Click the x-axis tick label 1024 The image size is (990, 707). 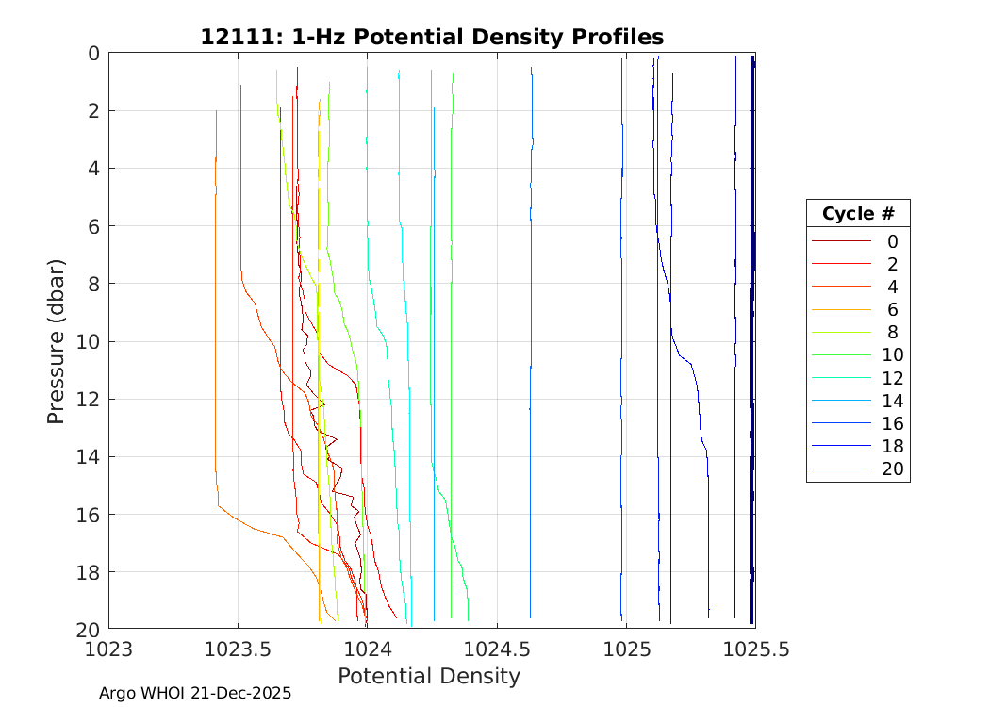click(367, 649)
